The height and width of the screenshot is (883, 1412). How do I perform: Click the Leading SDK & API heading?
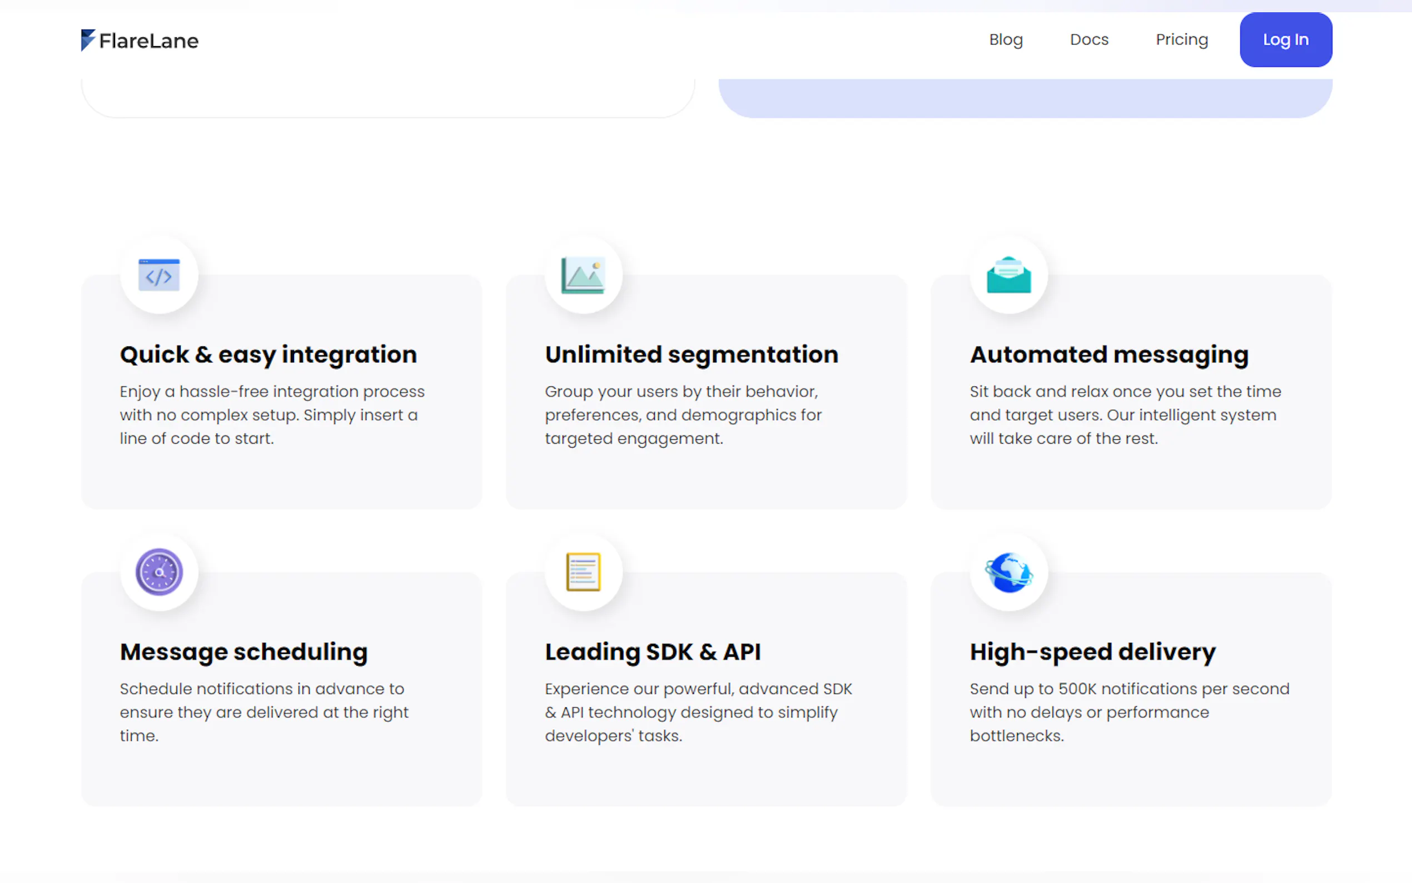pyautogui.click(x=653, y=652)
